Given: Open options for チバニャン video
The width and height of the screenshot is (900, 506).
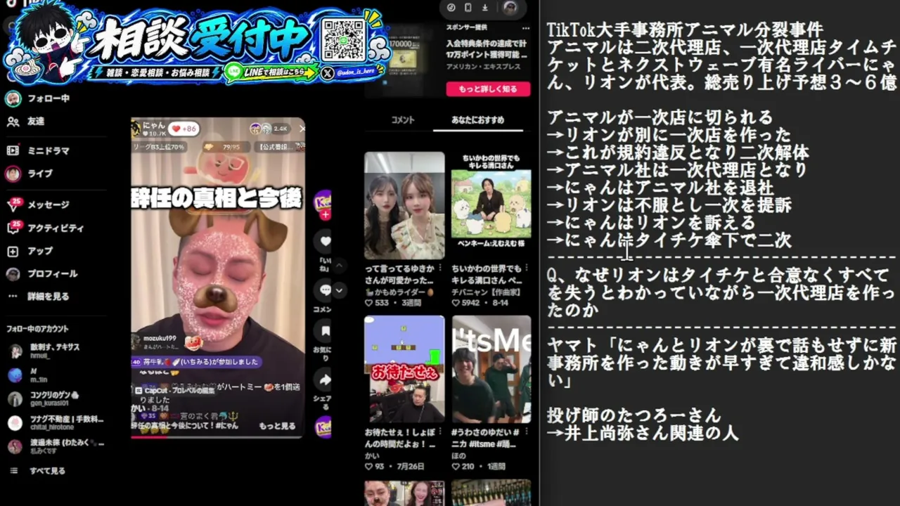Looking at the screenshot, I should (528, 268).
